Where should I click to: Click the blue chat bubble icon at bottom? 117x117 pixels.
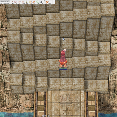(48, 116)
